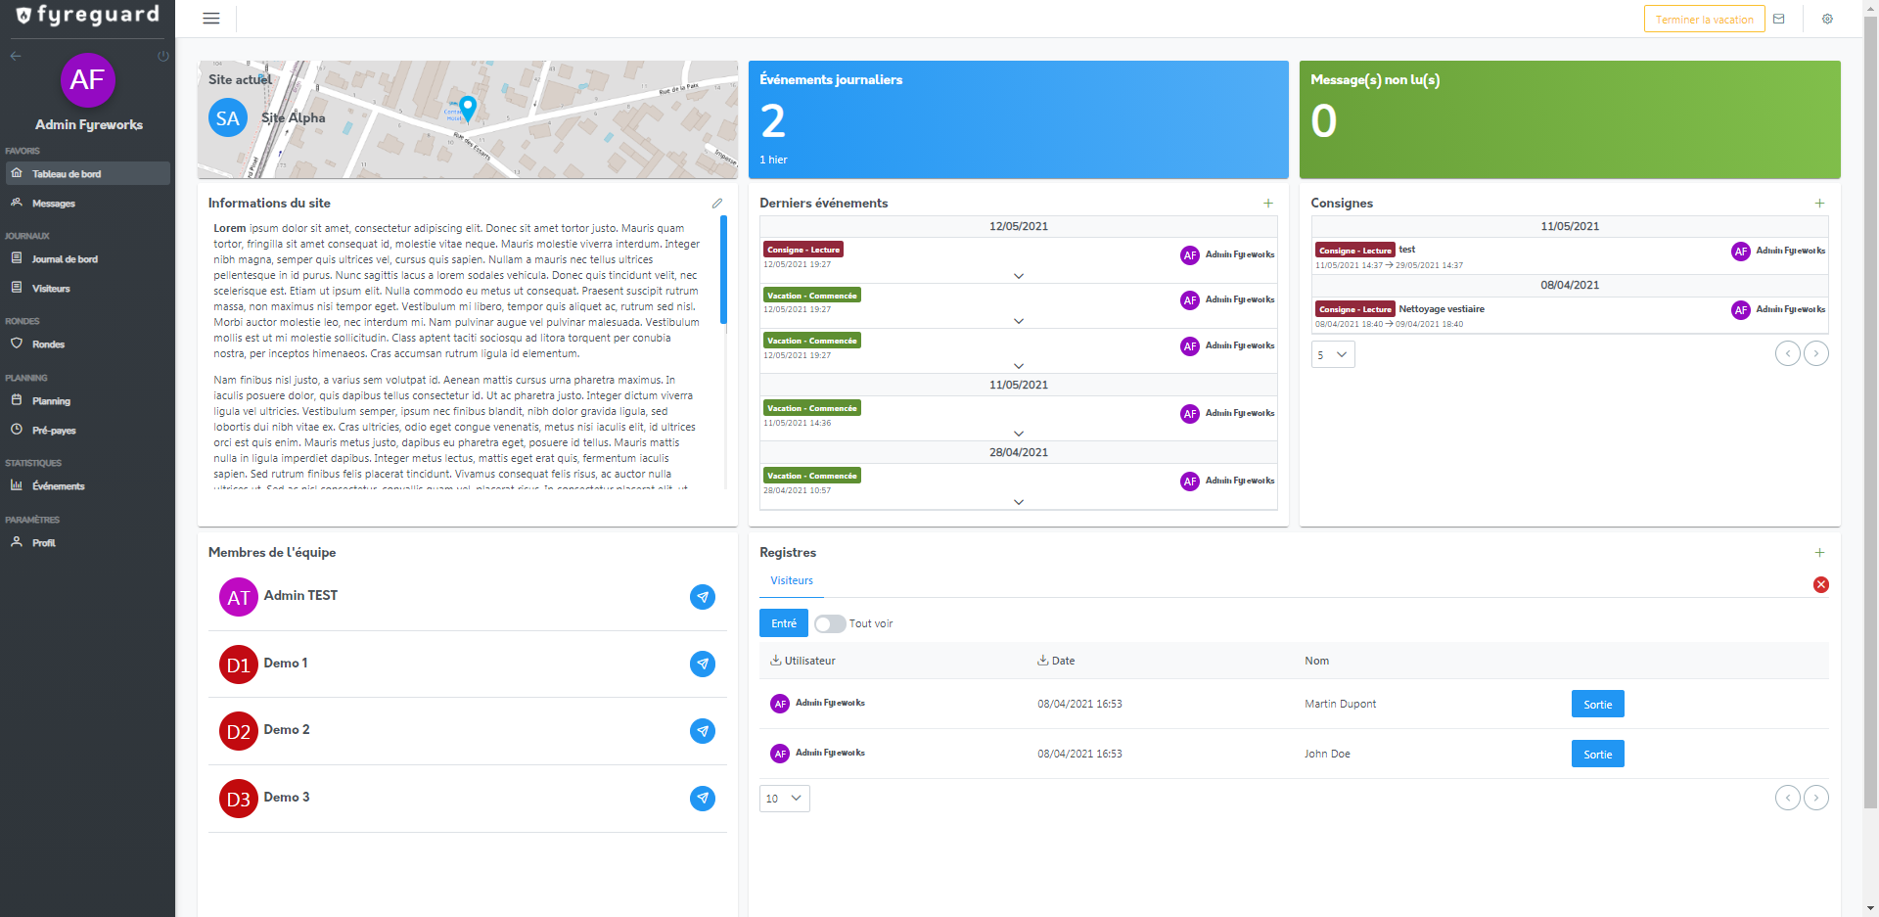Click the send icon next to Demo 2
This screenshot has width=1879, height=917.
703,731
